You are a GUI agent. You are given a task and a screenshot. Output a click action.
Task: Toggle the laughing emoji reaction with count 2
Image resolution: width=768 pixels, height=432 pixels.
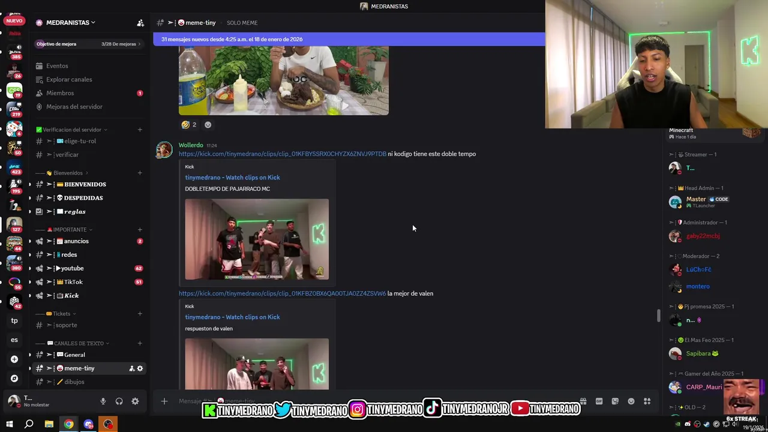(x=189, y=125)
